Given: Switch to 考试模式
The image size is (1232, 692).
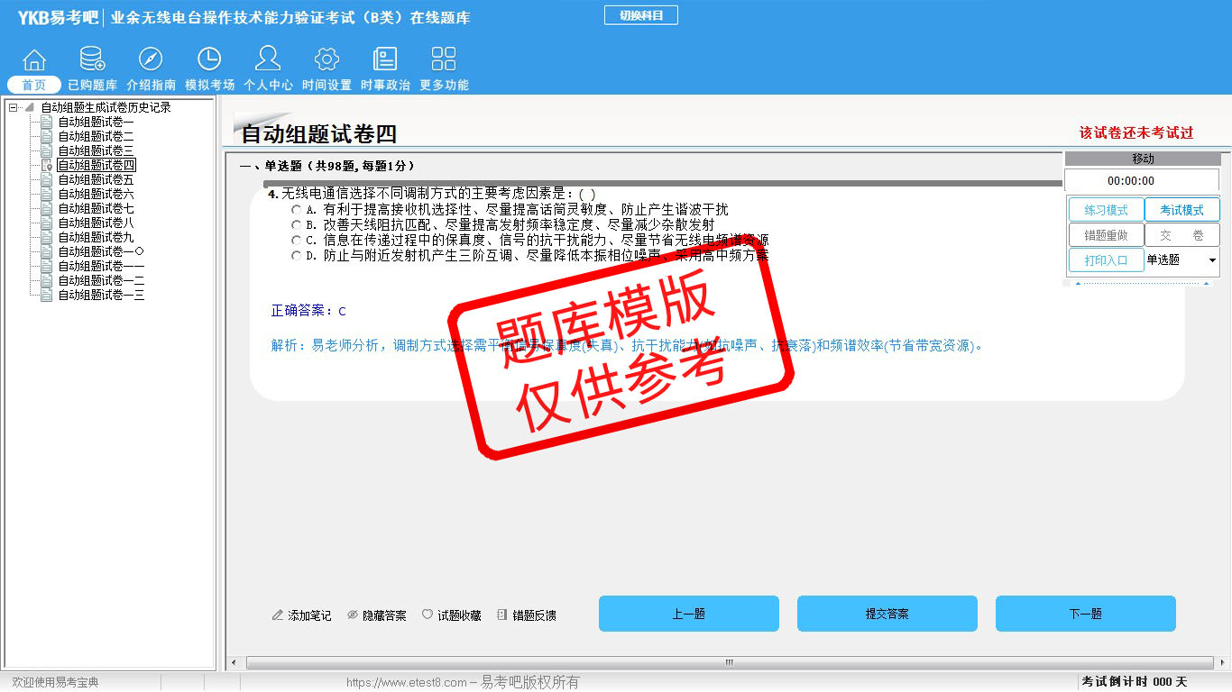Looking at the screenshot, I should pyautogui.click(x=1181, y=210).
